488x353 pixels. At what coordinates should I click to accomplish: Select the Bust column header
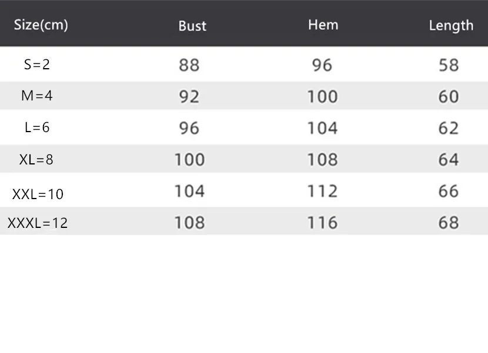(x=192, y=26)
